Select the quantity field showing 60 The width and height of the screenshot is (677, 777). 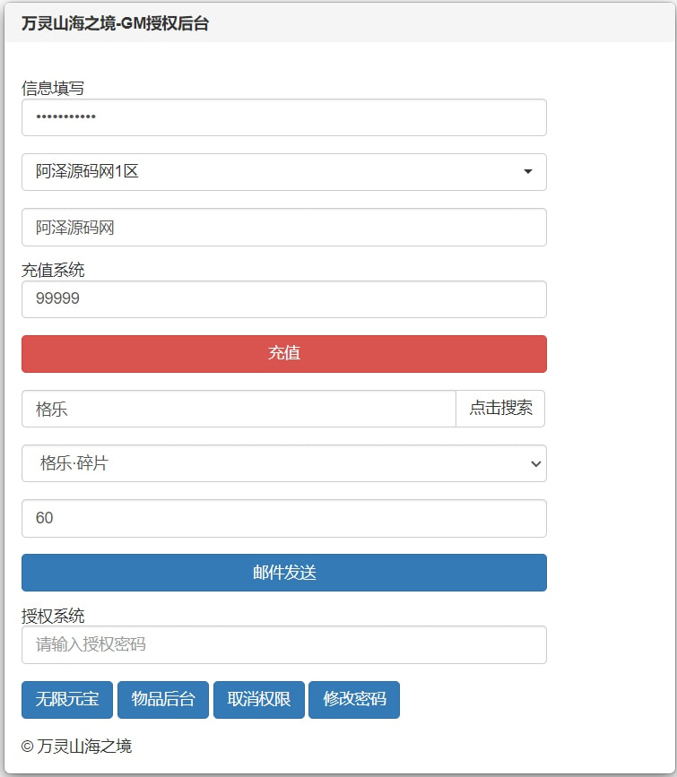point(283,518)
